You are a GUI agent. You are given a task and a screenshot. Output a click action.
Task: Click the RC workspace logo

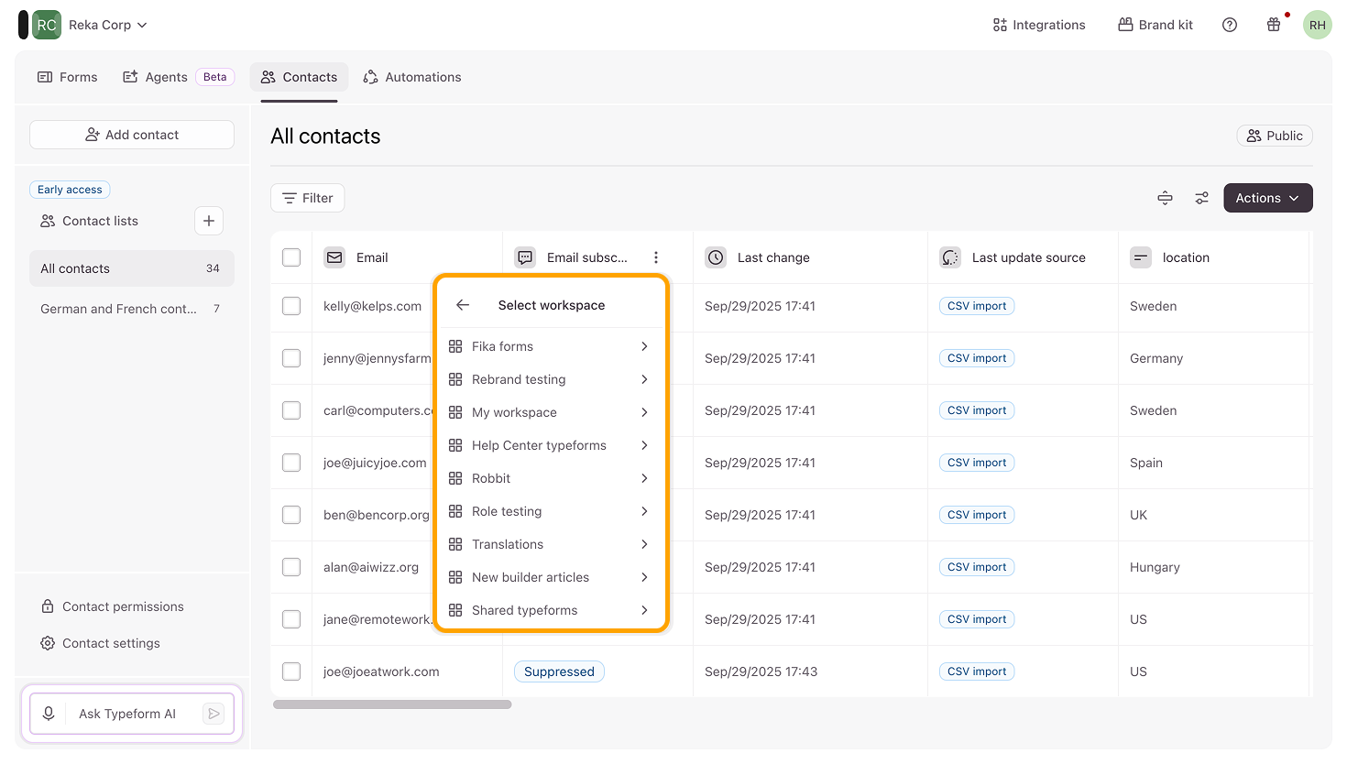point(46,25)
